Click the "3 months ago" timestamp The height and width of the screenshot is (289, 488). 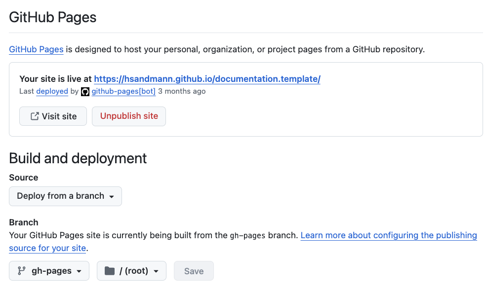(x=182, y=91)
